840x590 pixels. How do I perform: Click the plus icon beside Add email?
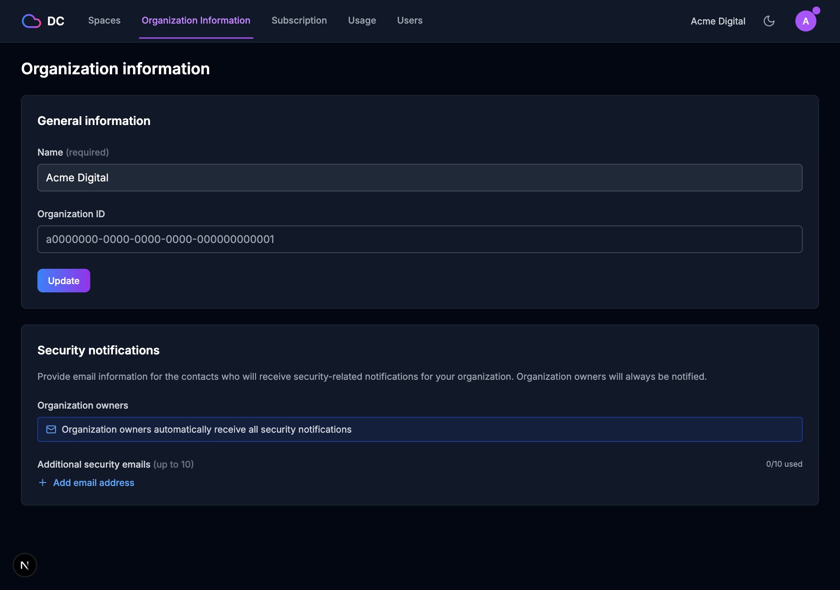coord(42,482)
